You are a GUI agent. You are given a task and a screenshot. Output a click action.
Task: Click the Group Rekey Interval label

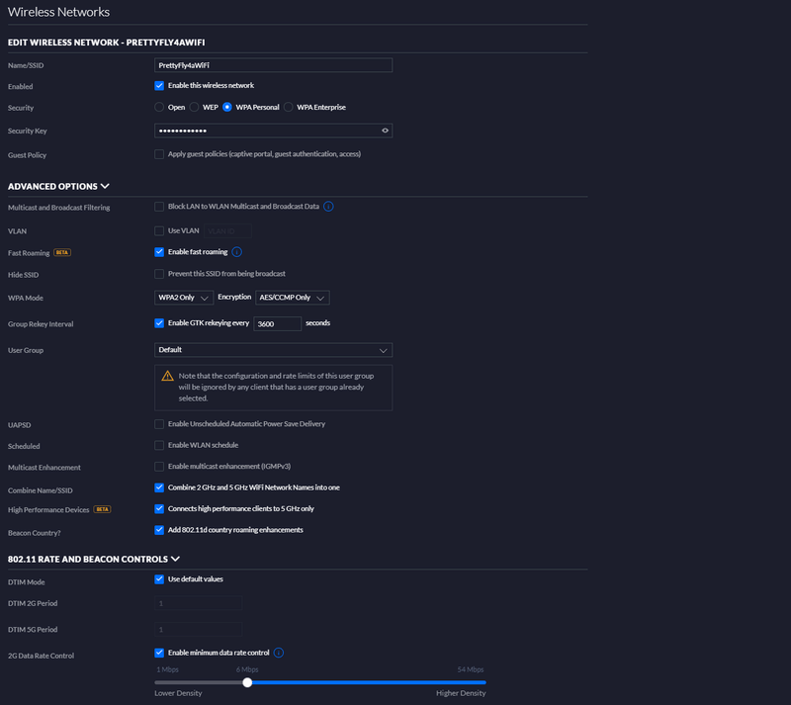41,324
